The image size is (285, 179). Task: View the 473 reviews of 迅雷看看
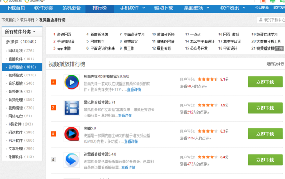coord(194,164)
